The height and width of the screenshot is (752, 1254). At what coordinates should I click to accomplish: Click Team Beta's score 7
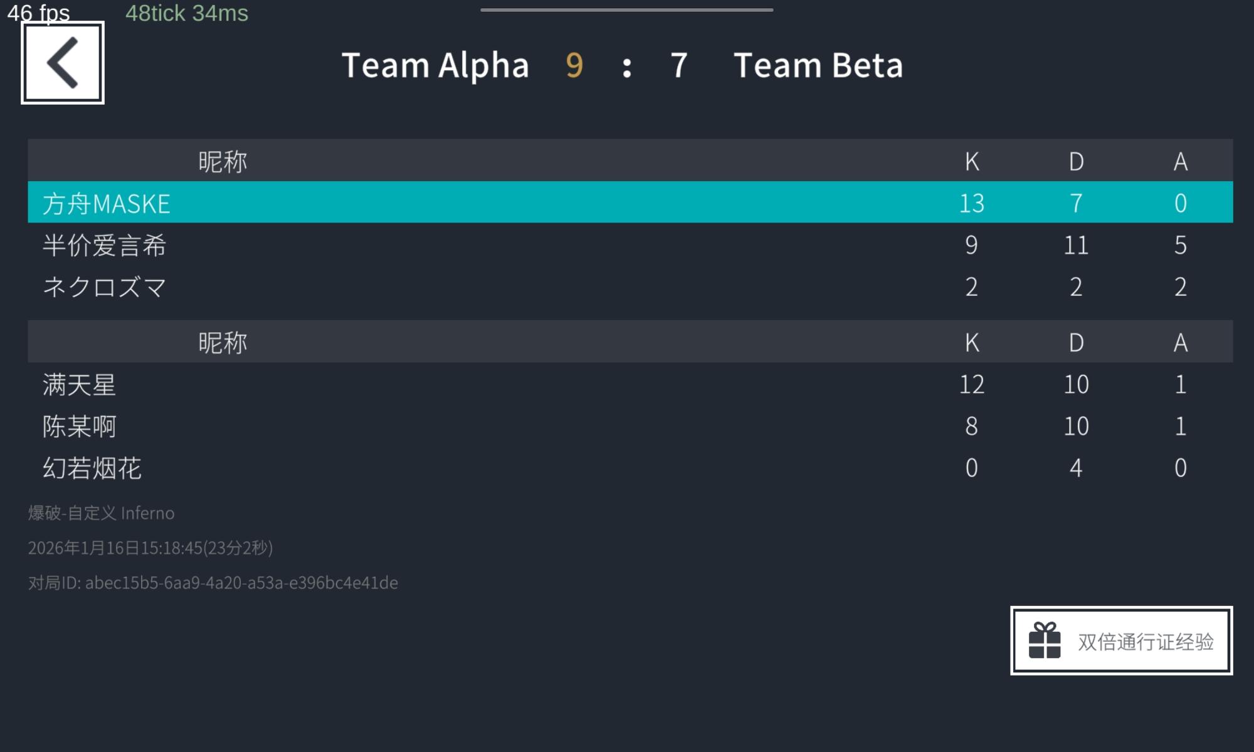click(x=679, y=65)
